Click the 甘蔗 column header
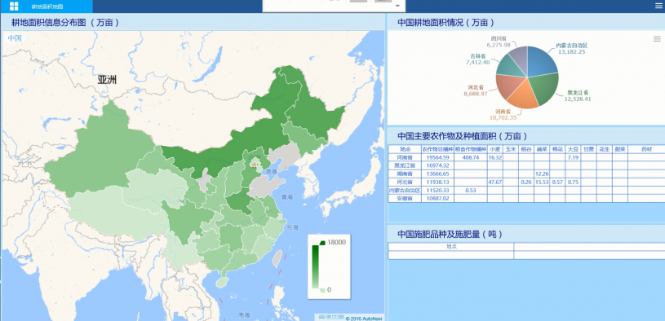This screenshot has height=321, width=665. (588, 149)
